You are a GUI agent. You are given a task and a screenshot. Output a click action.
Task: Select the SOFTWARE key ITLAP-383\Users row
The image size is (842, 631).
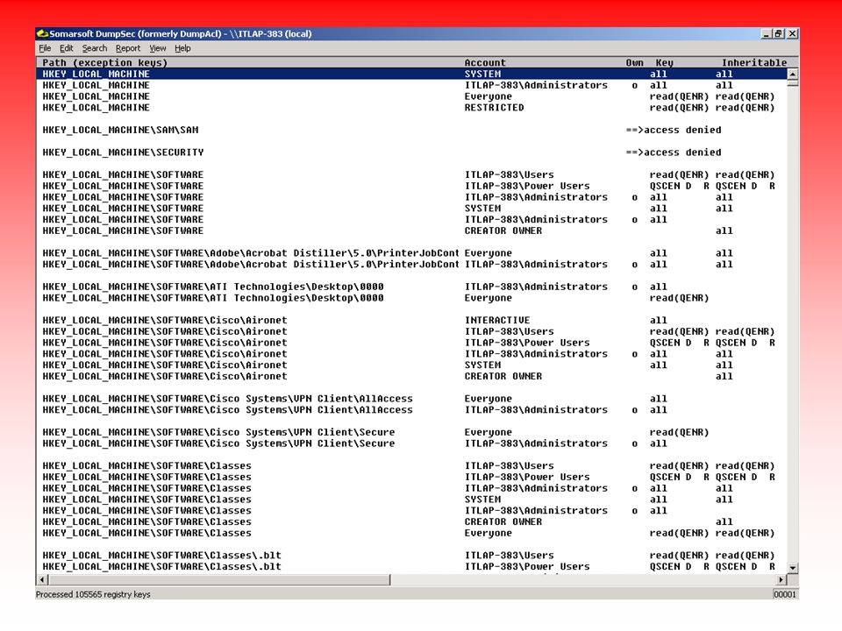click(411, 175)
